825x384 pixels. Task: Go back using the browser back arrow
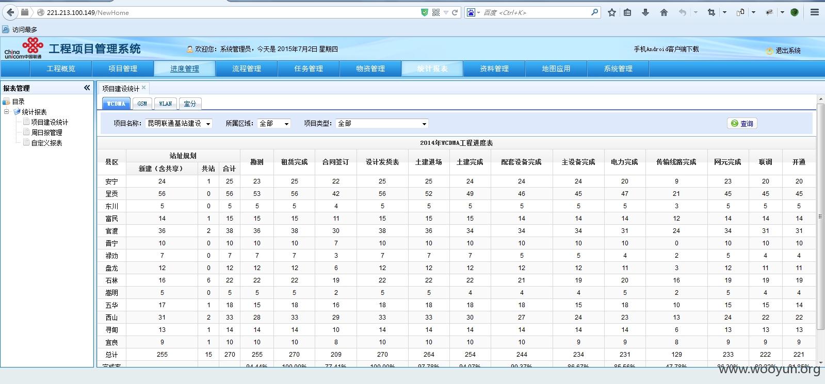coord(10,12)
